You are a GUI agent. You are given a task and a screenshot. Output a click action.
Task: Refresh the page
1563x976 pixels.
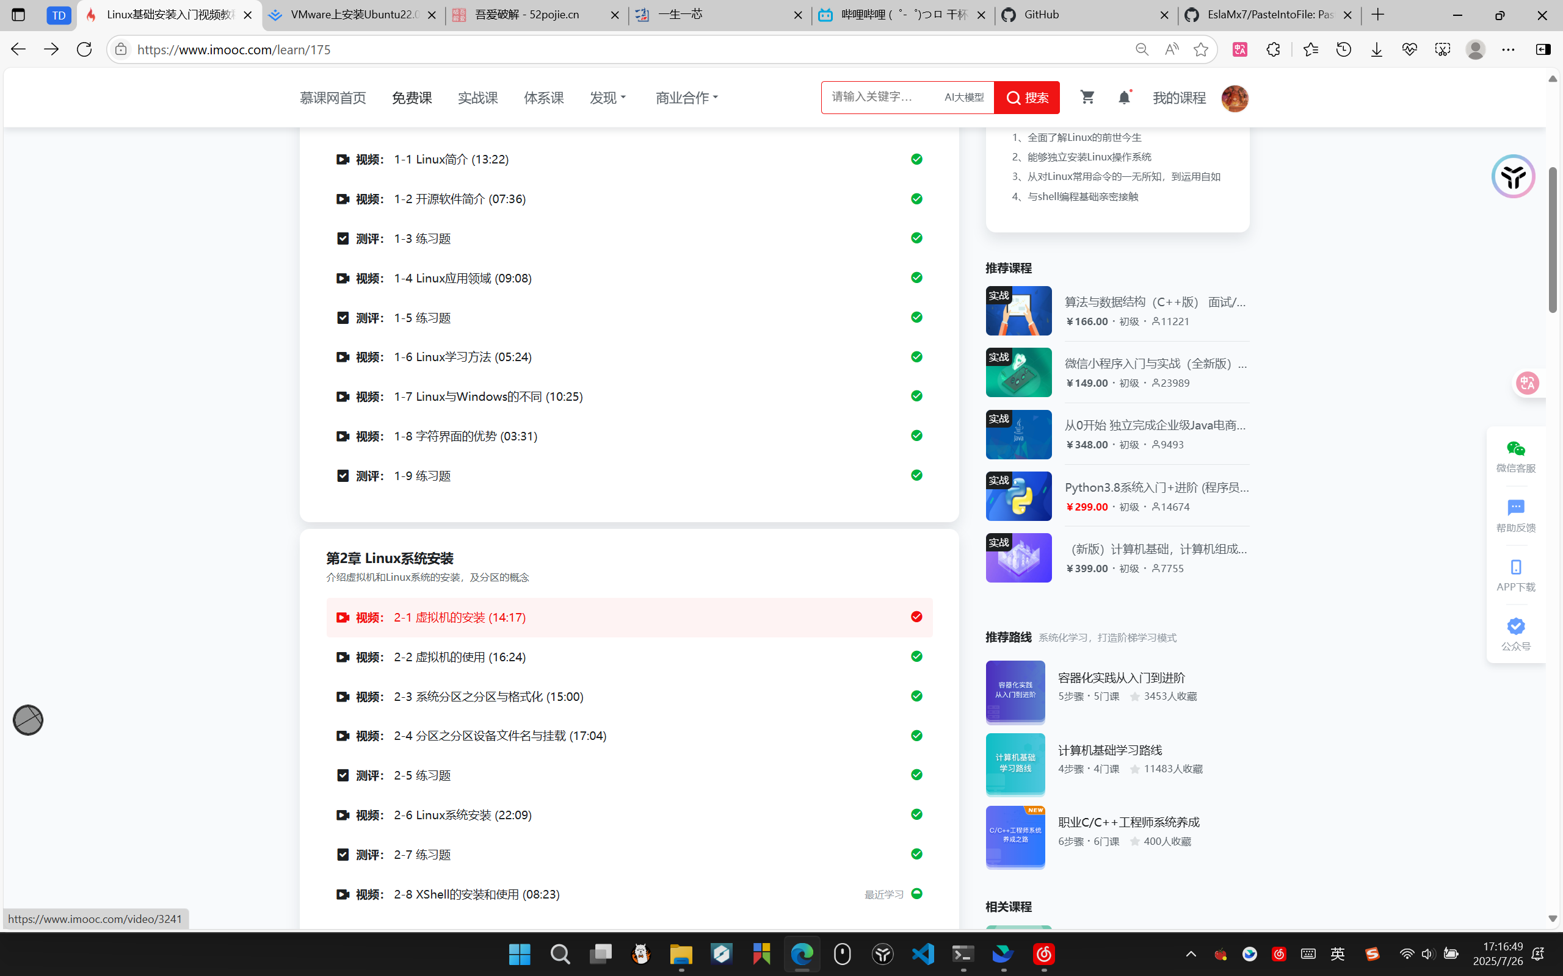(84, 49)
